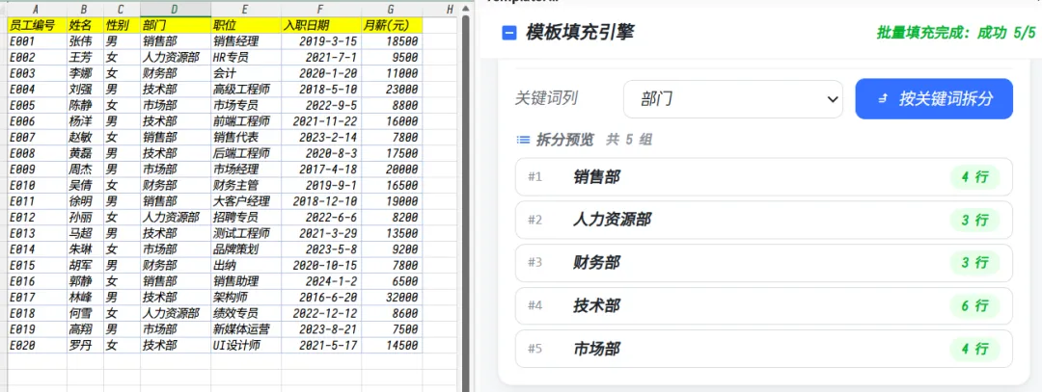Select column E header
Viewport: 1042px width, 392px height.
click(x=246, y=9)
